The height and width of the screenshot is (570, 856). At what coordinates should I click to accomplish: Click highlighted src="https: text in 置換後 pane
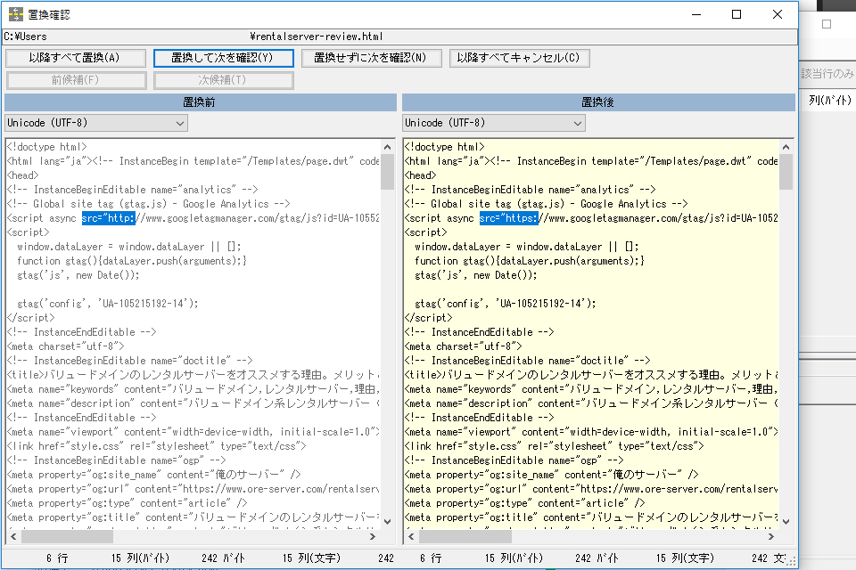509,218
